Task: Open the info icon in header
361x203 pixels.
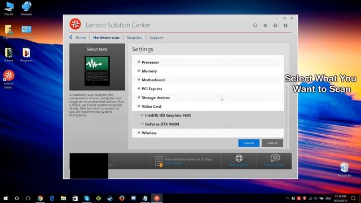Action: (285, 25)
